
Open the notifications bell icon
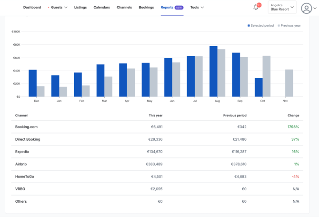pos(256,8)
